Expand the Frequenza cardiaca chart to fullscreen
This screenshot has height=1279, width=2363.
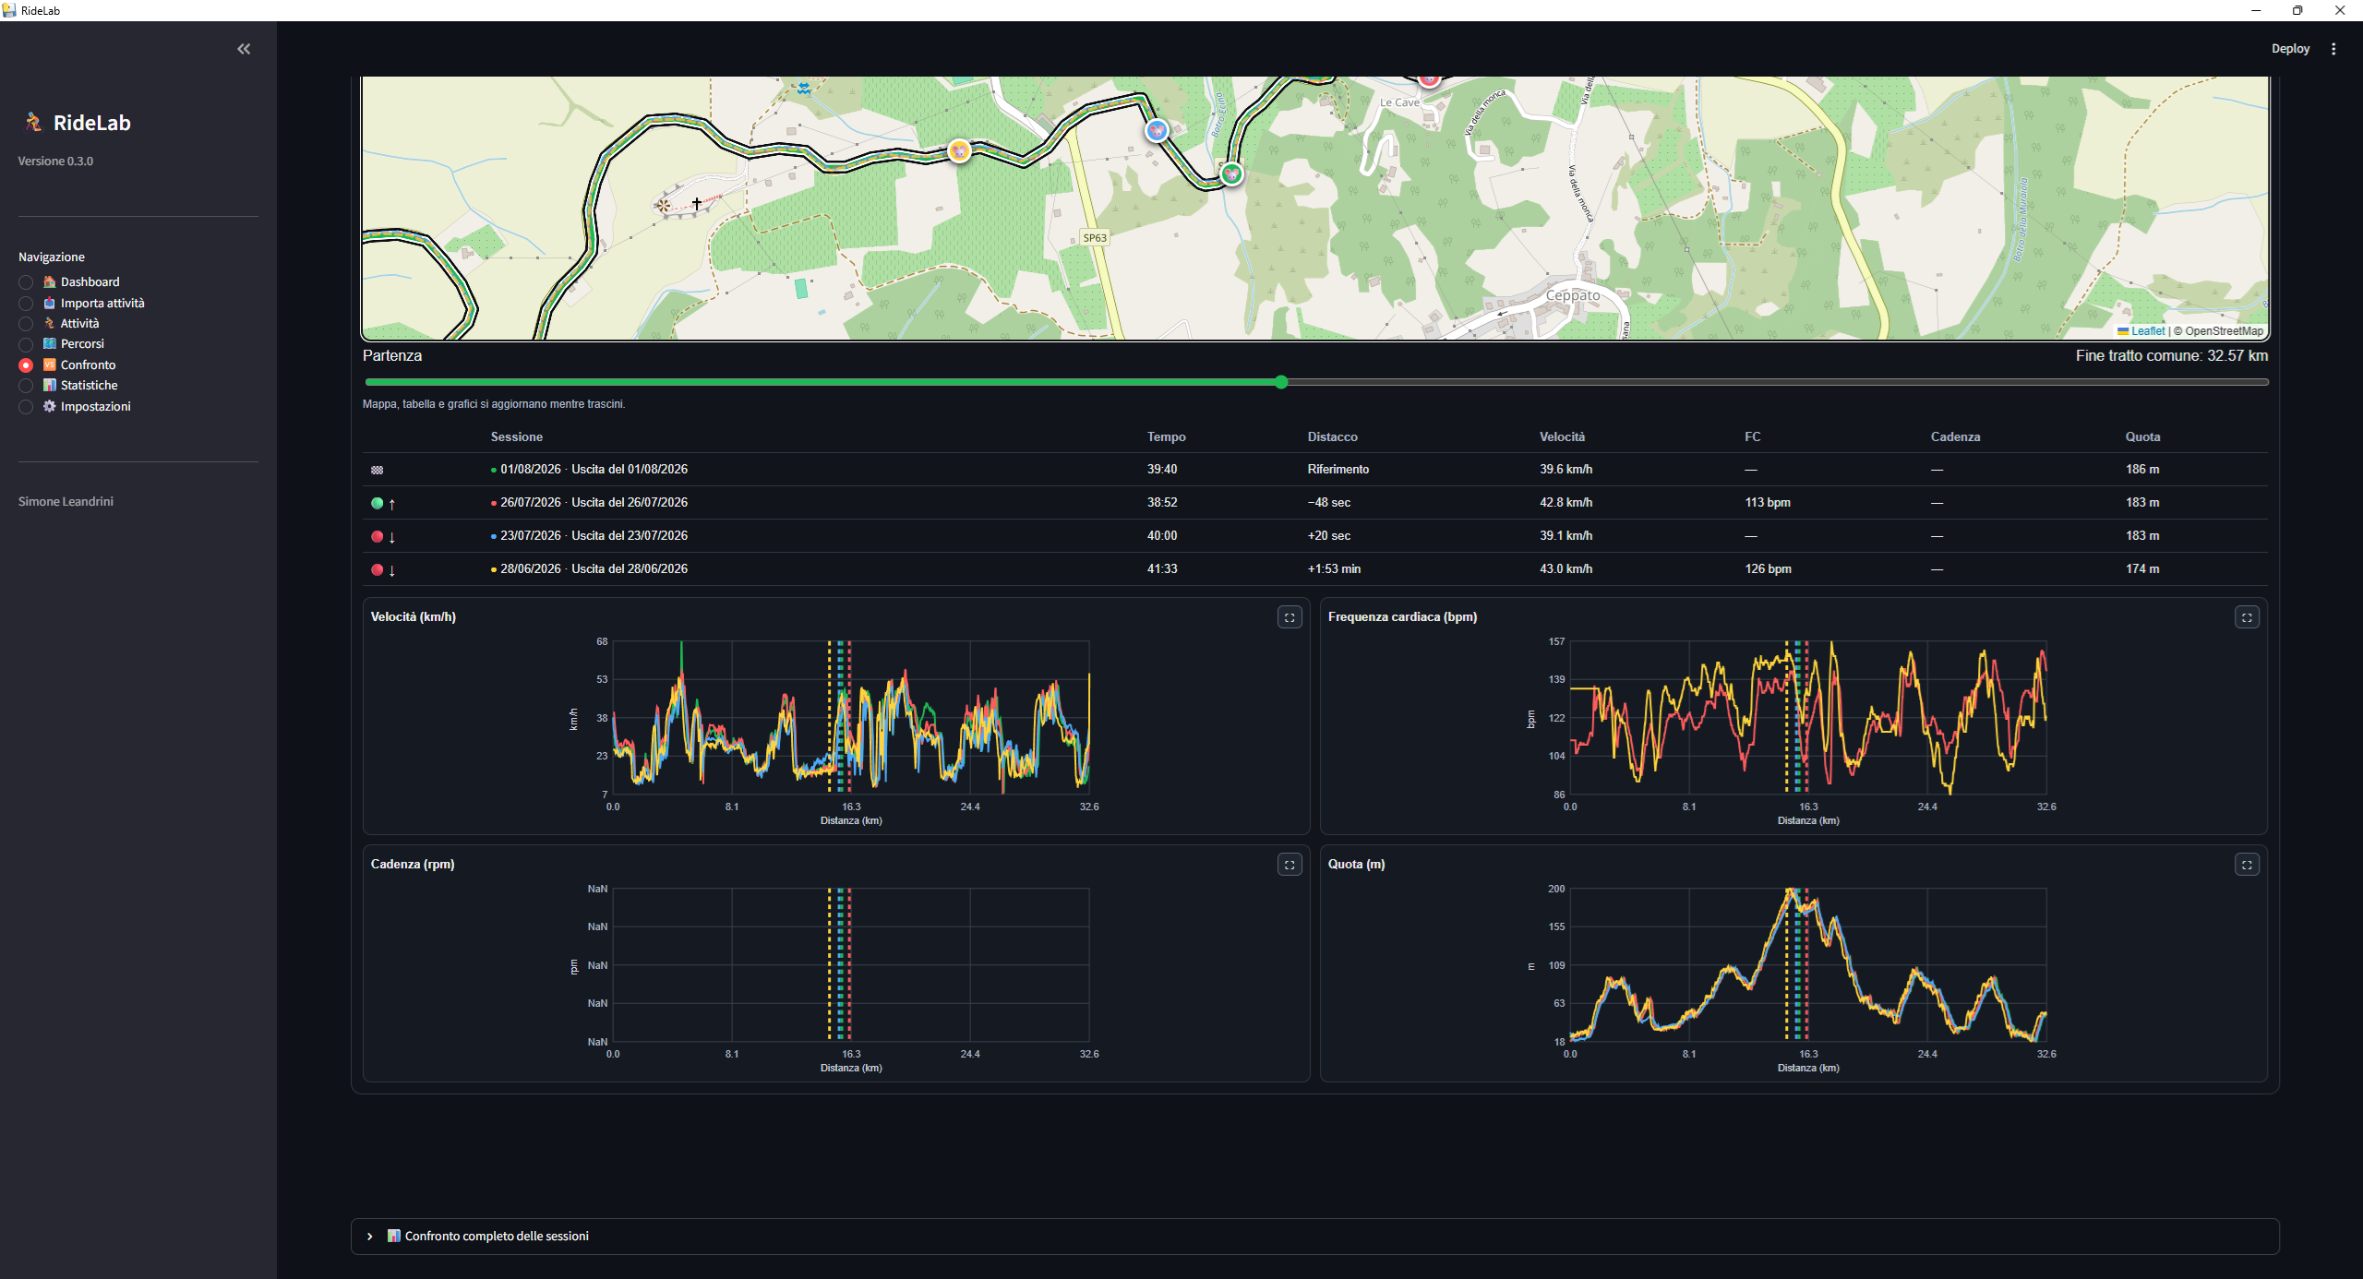coord(2247,617)
